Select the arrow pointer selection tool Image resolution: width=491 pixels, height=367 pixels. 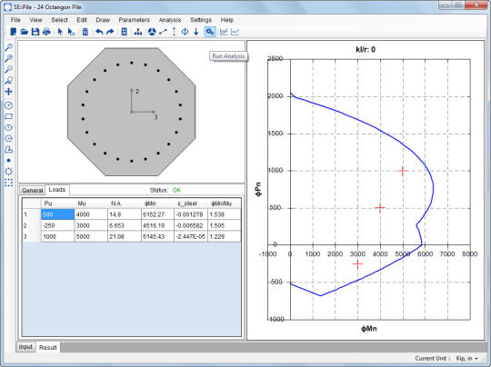pos(60,32)
